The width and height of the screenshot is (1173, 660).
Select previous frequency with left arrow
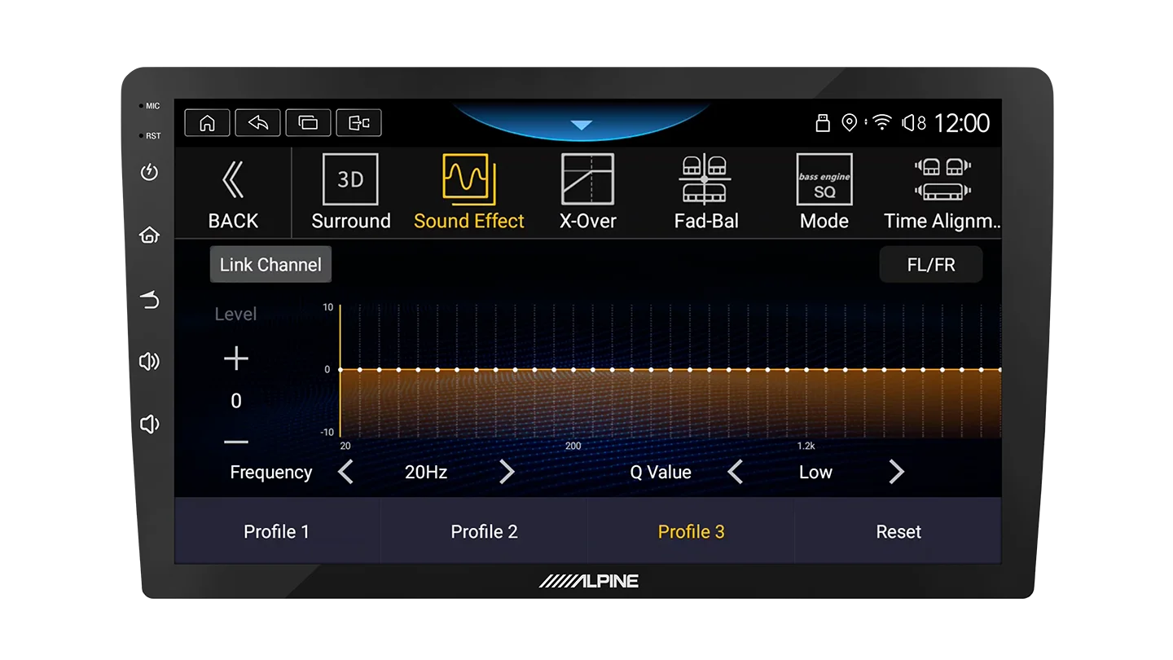pyautogui.click(x=346, y=472)
